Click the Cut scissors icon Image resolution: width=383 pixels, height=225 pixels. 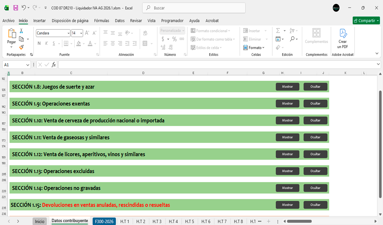pos(21,31)
